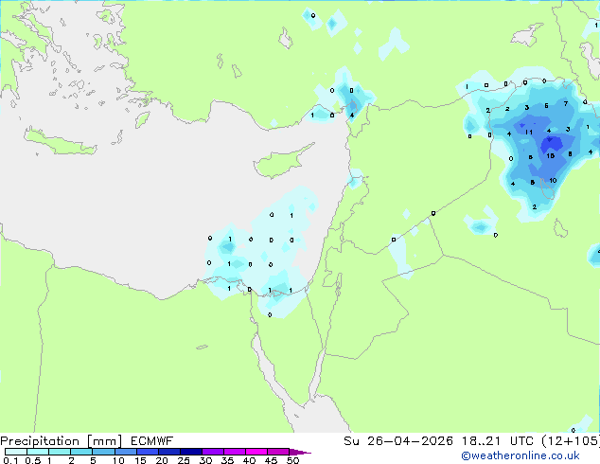Viewport: 600px width, 464px height.
Task: Click the legend scale label 0.1
Action: (x=10, y=460)
